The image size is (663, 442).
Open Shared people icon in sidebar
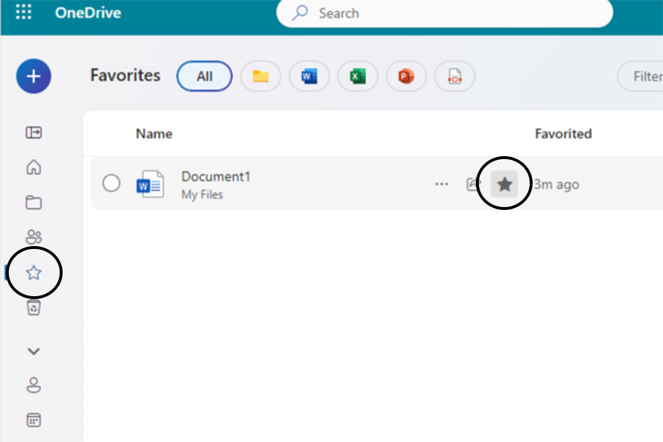coord(34,237)
